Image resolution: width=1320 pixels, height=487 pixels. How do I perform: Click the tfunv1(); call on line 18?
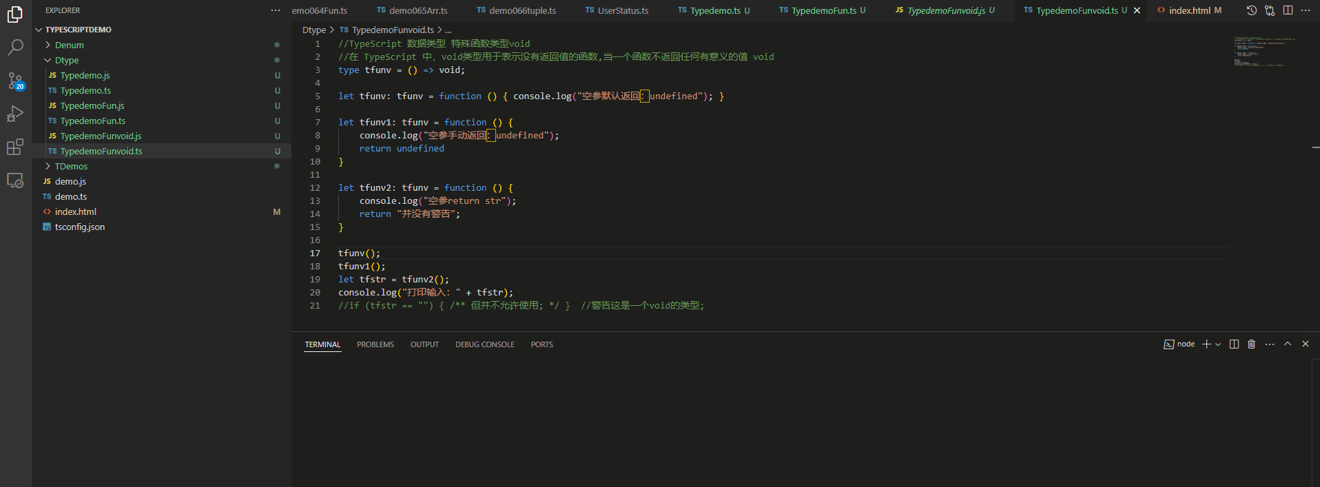(362, 267)
